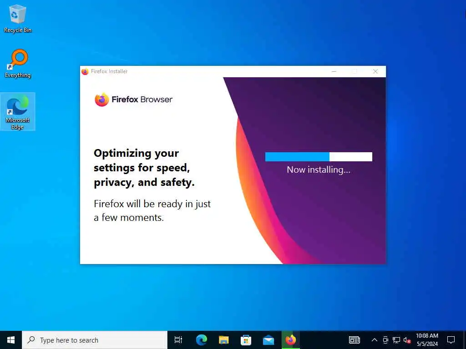The image size is (466, 349).
Task: Open network status tray icon
Action: (x=396, y=340)
